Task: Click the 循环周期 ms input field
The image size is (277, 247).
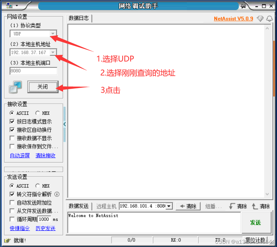Action: point(45,219)
